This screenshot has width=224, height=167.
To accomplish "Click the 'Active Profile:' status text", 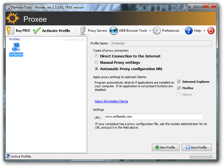I will coord(21,157).
